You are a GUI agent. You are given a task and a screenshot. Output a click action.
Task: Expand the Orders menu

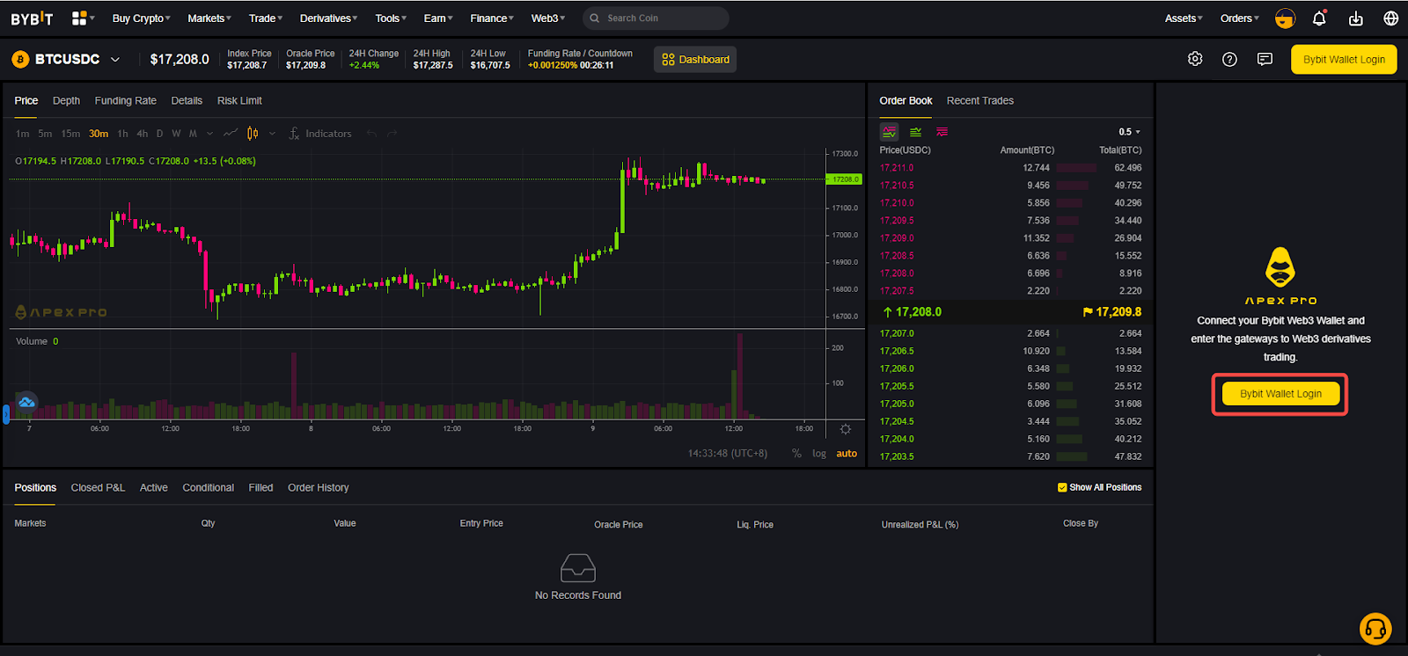(x=1239, y=18)
